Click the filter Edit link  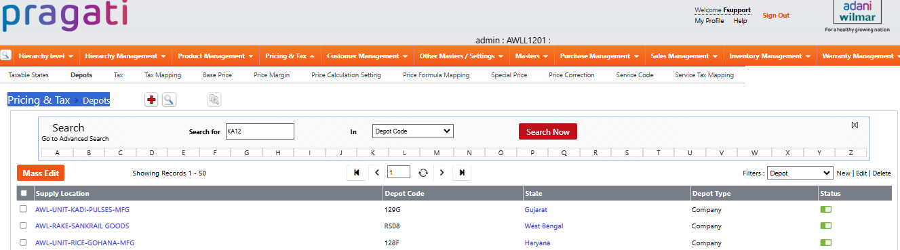coord(861,173)
